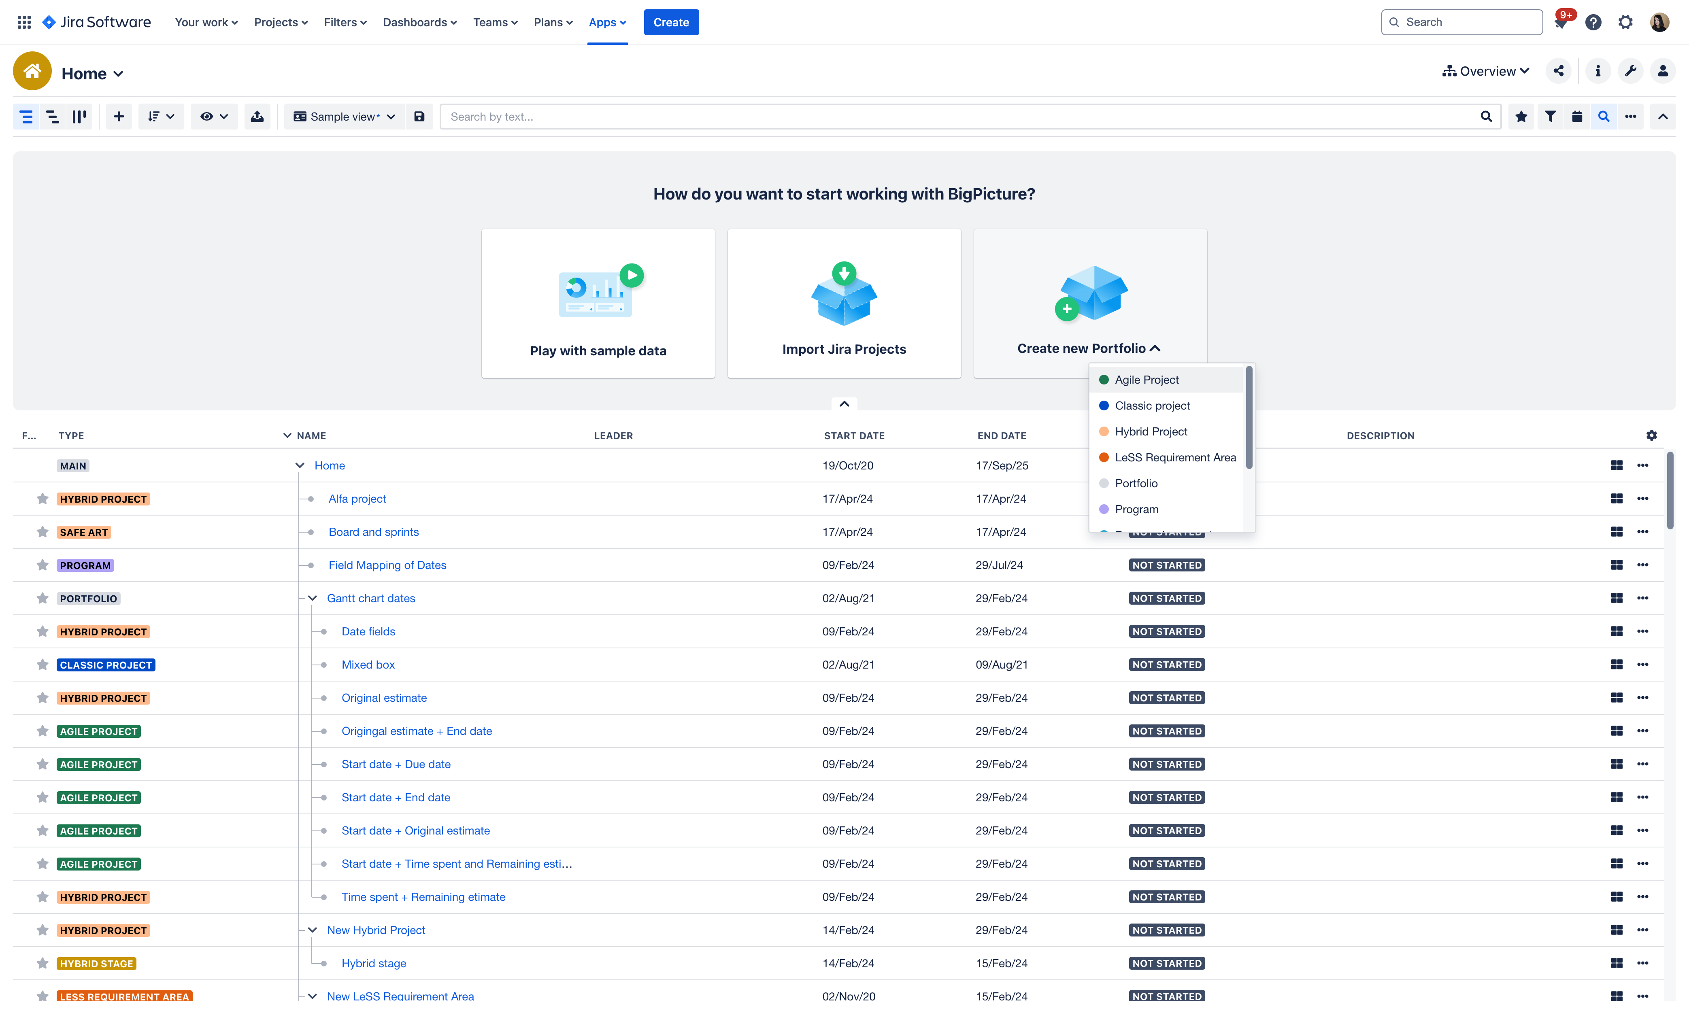Viewport: 1689px width, 1015px height.
Task: Open the help question mark icon
Action: 1593,22
